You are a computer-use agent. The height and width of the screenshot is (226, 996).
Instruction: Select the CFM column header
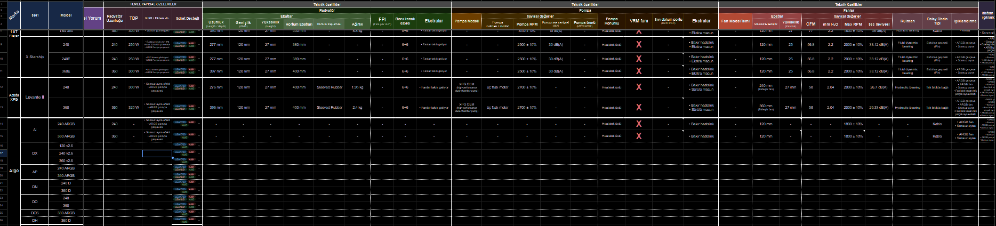click(x=810, y=24)
